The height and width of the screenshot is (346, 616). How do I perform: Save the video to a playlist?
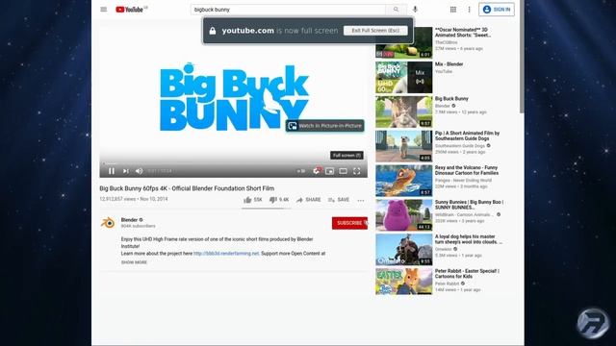339,200
